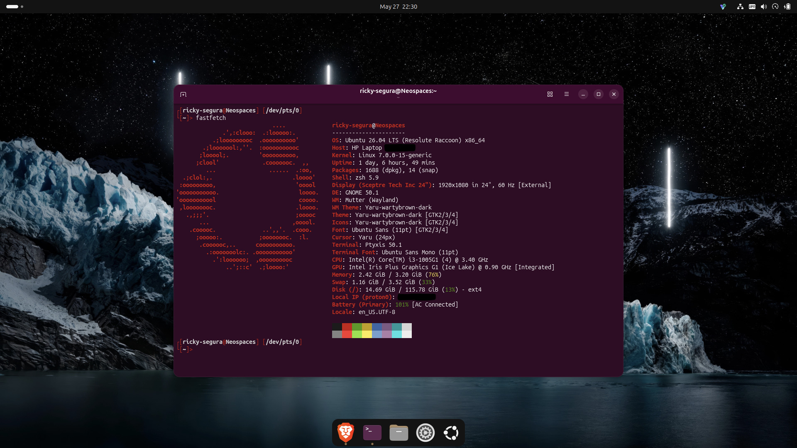Open a new terminal tab
The image size is (797, 448).
tap(183, 95)
